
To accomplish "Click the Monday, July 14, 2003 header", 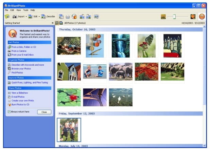I will point(130,146).
